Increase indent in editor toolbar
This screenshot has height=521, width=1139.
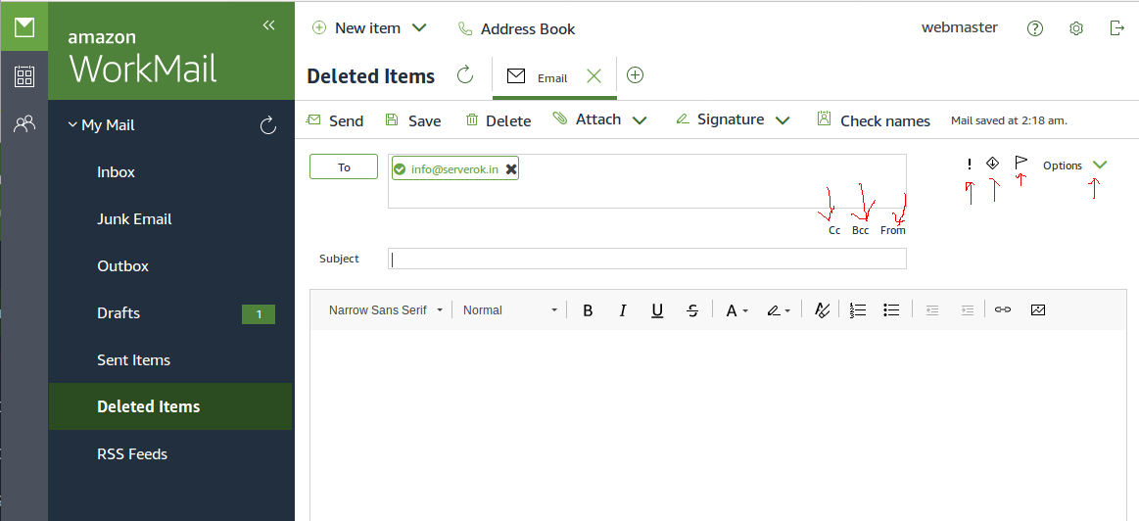[967, 310]
